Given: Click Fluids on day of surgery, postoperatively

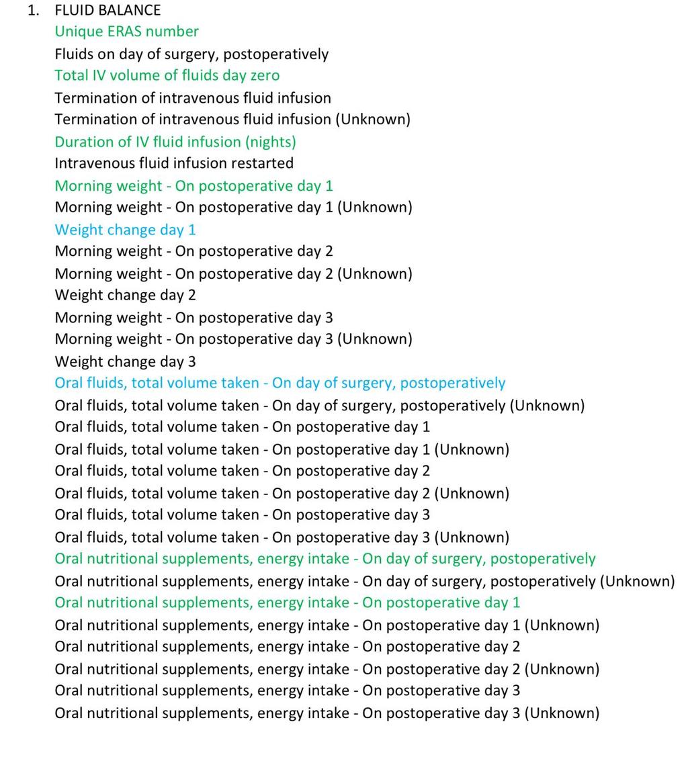Looking at the screenshot, I should tap(191, 54).
